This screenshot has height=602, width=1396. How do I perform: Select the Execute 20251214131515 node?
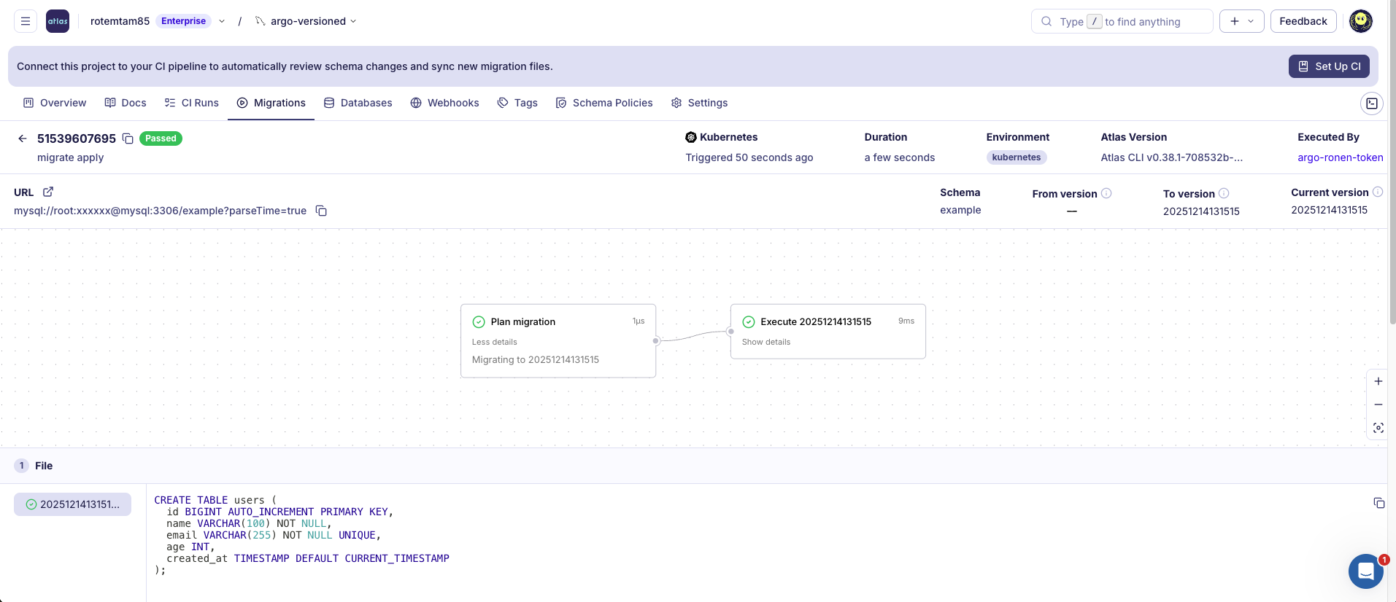[x=828, y=332]
